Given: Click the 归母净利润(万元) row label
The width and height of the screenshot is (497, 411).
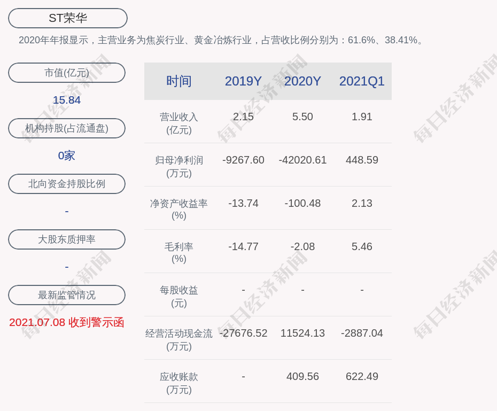Looking at the screenshot, I should click(179, 167).
